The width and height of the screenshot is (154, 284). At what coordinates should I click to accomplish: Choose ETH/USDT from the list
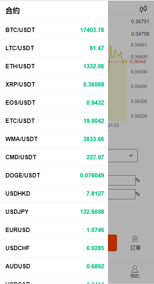pos(54,67)
